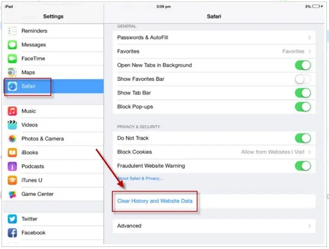The height and width of the screenshot is (249, 329).
Task: Toggle the Block Pop-ups switch
Action: [303, 107]
